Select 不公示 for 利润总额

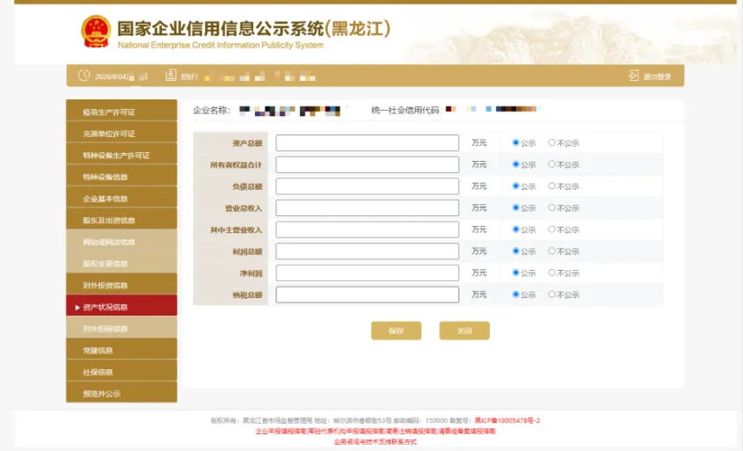coord(551,251)
